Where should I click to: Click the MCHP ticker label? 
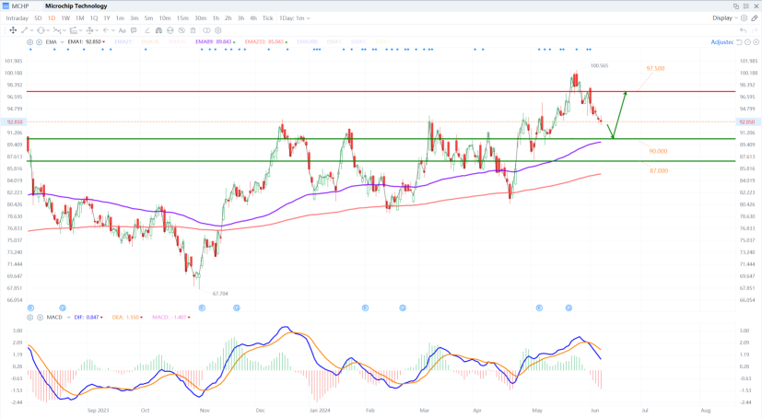(20, 6)
